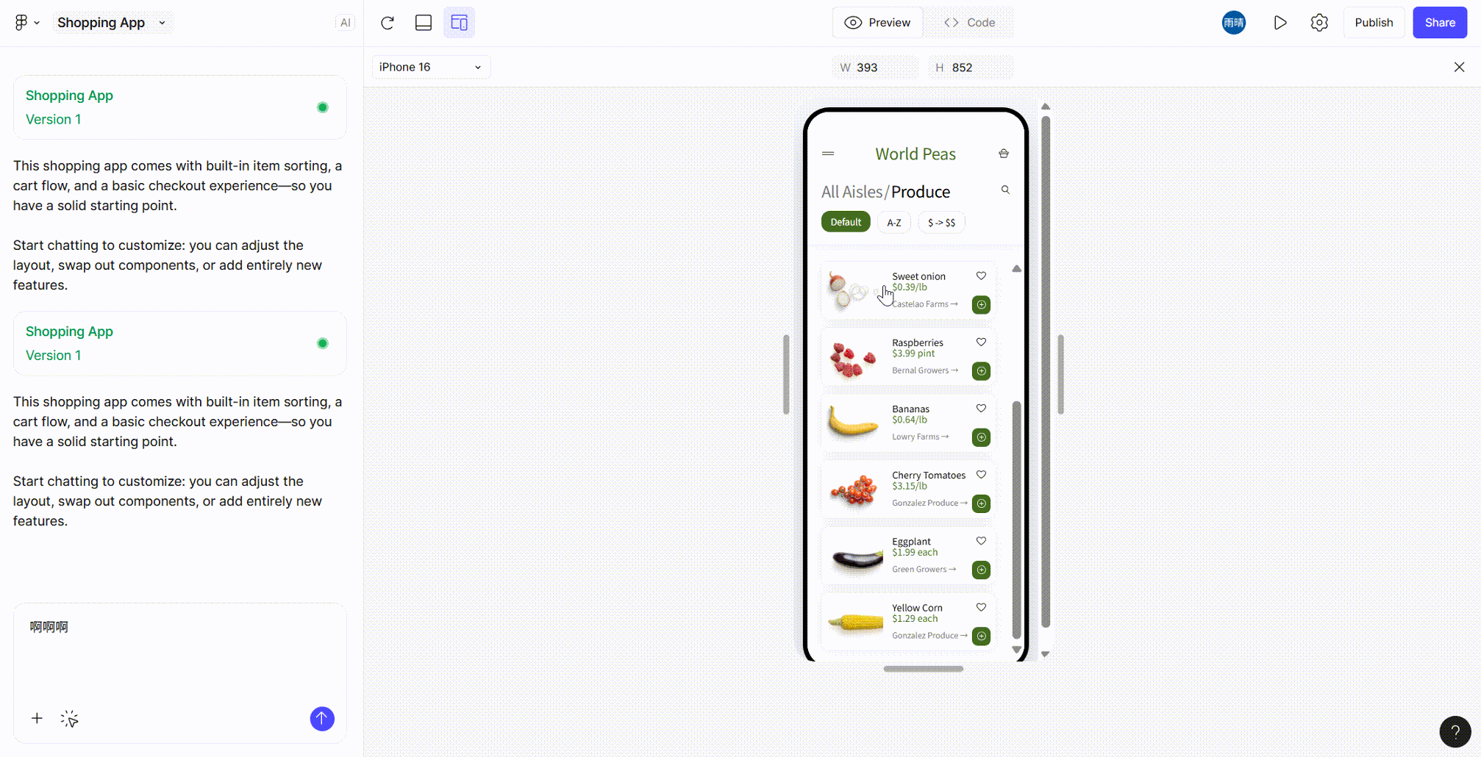Open the shopping basket icon in World Peas
The height and width of the screenshot is (757, 1481).
click(x=1004, y=154)
